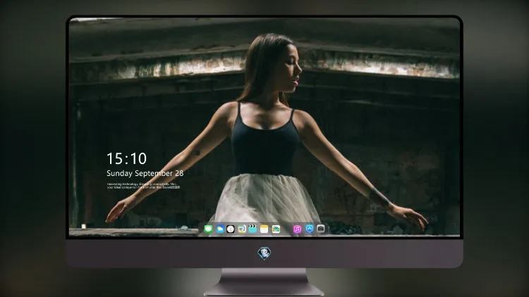529x297 pixels.
Task: Open the pink iTunes music icon
Action: coord(297,229)
